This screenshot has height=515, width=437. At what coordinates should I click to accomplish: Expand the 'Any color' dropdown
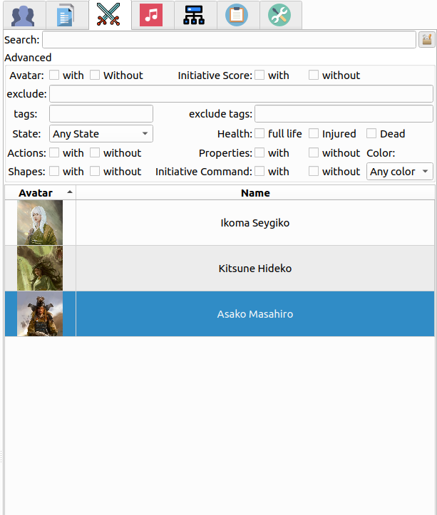(400, 172)
